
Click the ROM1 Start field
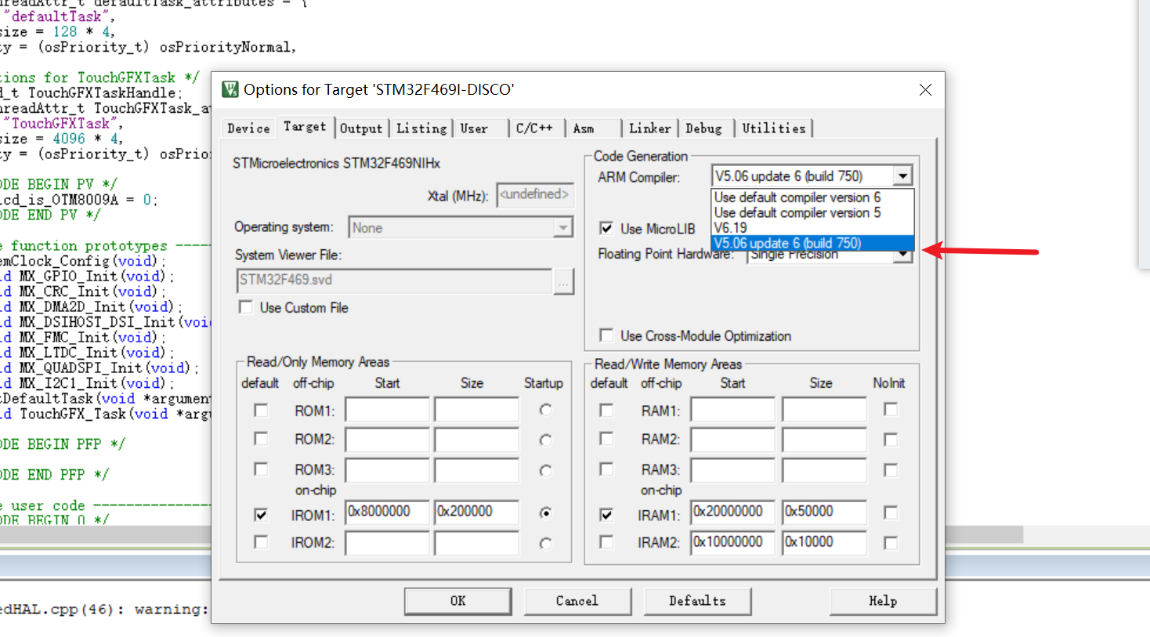tap(388, 410)
